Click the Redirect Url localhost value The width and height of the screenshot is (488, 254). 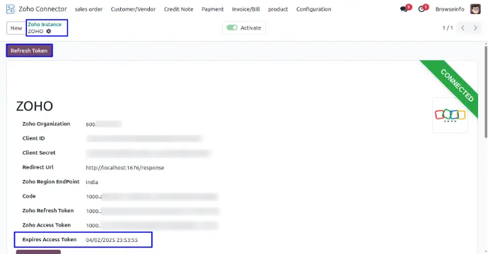pyautogui.click(x=124, y=168)
